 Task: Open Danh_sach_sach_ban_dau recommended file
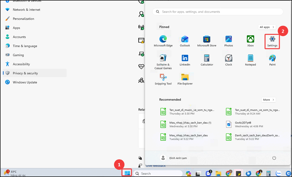click(x=253, y=137)
